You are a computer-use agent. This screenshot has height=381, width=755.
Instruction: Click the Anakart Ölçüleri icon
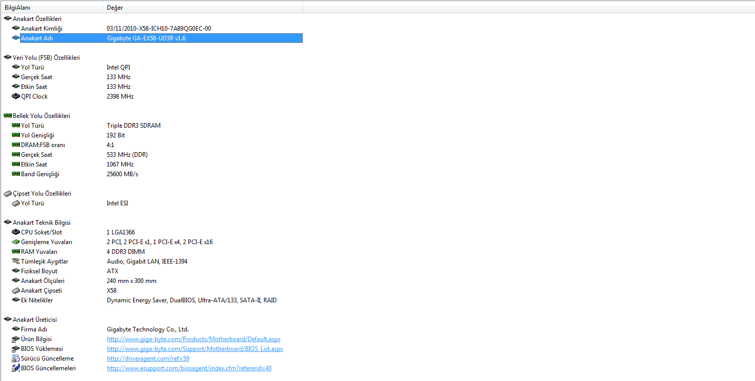click(x=15, y=281)
